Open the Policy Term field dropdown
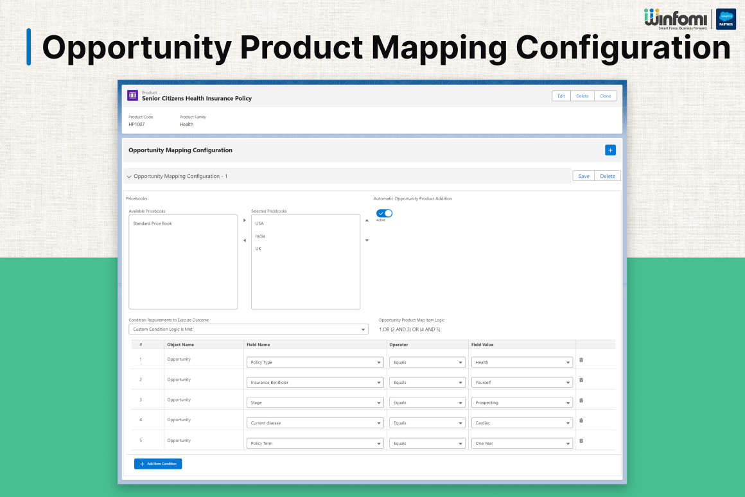Viewport: 745px width, 497px height. (315, 443)
